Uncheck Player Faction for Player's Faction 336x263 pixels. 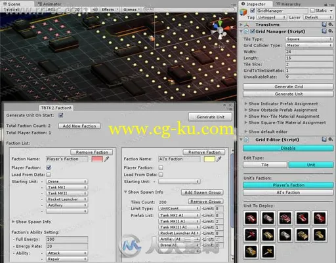tap(49, 167)
